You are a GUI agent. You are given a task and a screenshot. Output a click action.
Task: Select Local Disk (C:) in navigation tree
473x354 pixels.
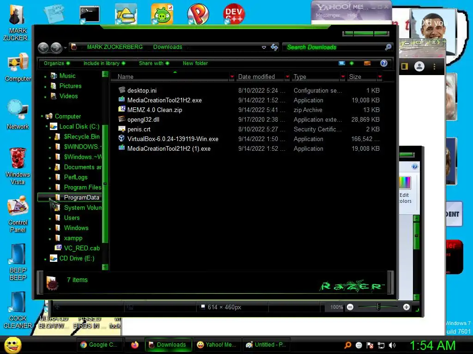coord(79,126)
